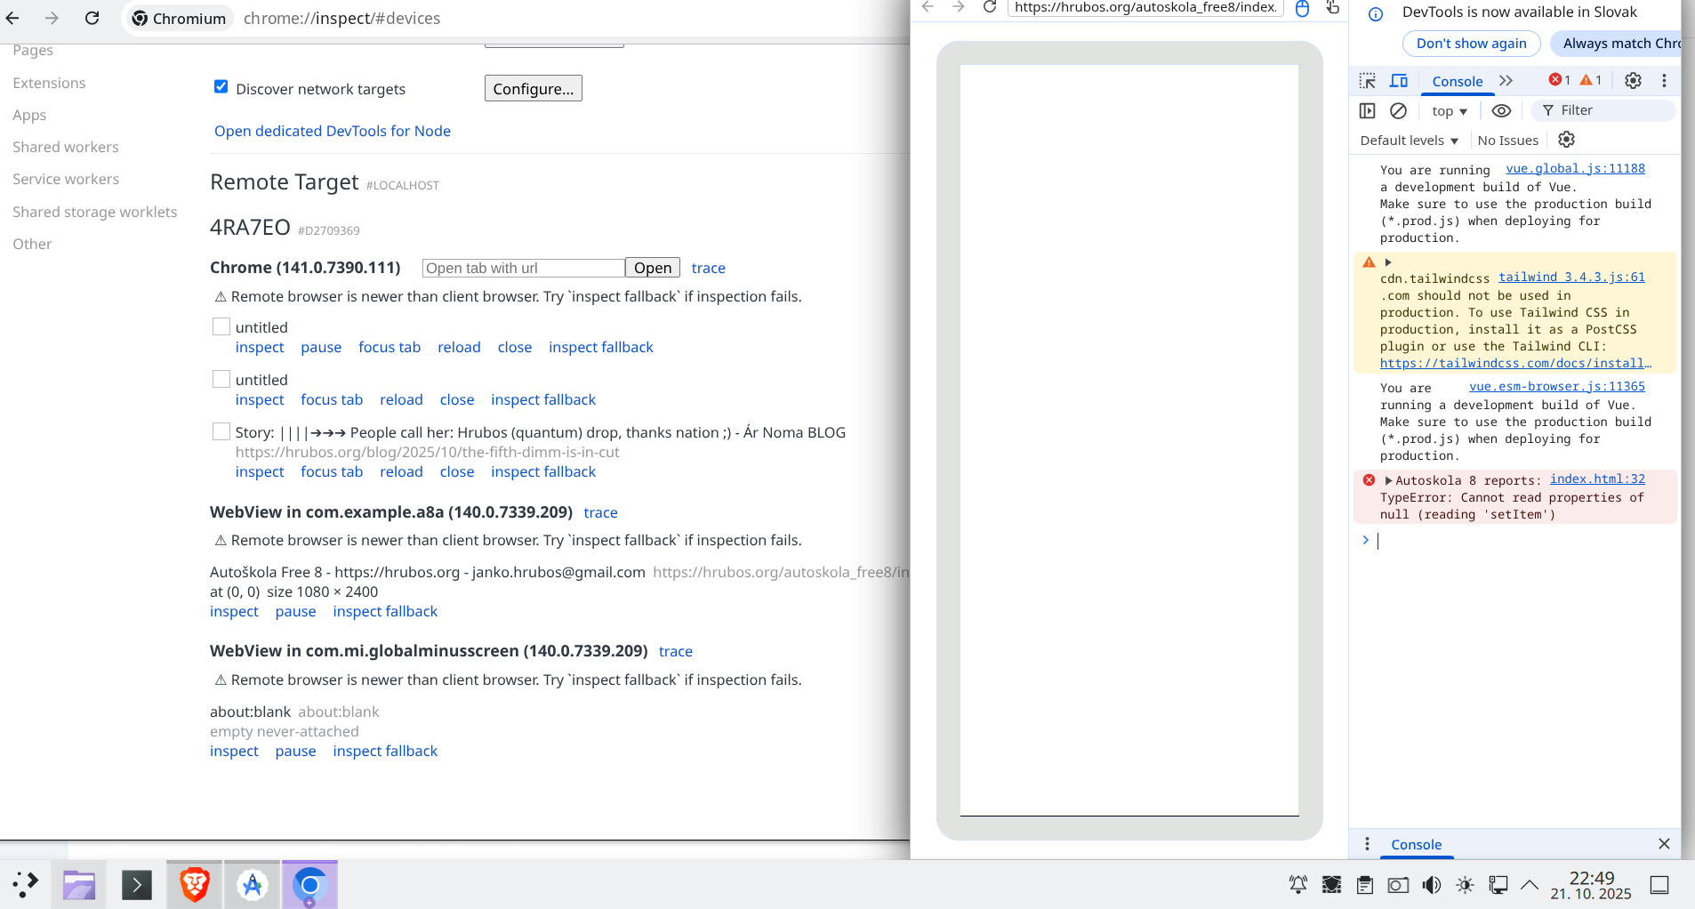Image resolution: width=1695 pixels, height=909 pixels.
Task: Show more DevTools tabs with double chevron
Action: [1506, 81]
